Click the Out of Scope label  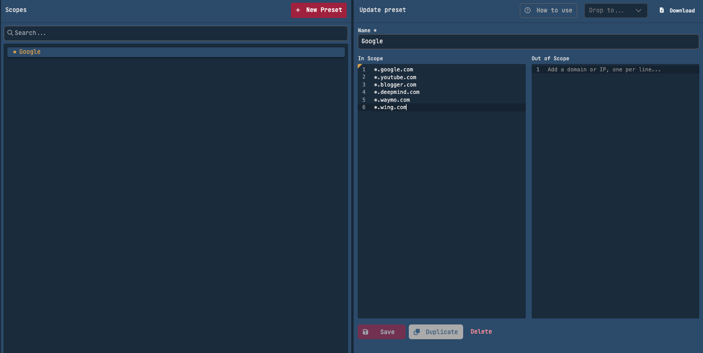[x=550, y=58]
